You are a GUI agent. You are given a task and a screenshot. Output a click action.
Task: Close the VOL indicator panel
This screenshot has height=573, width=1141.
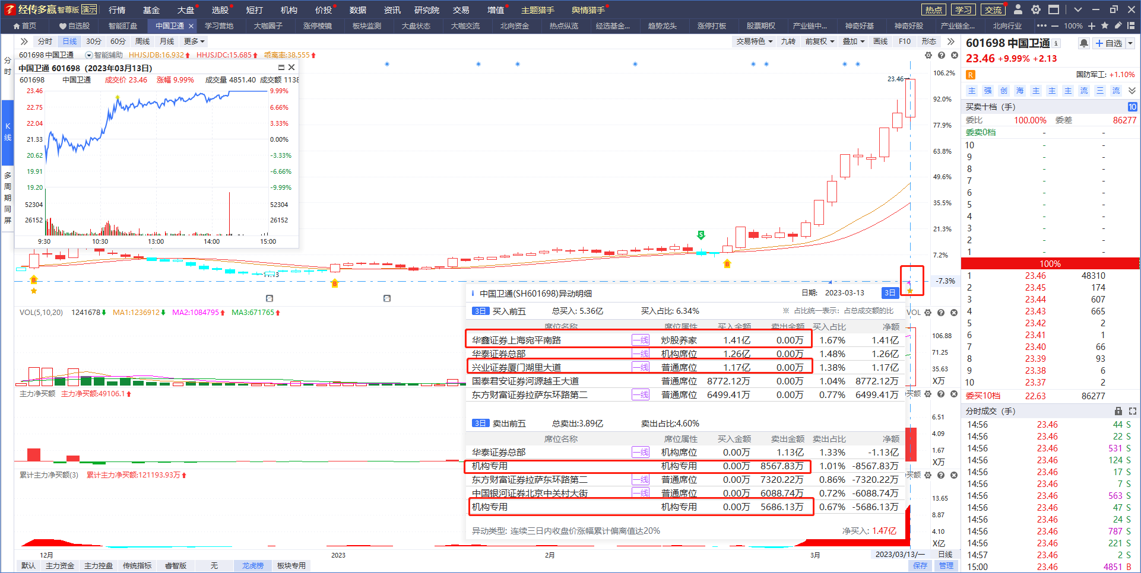point(954,313)
